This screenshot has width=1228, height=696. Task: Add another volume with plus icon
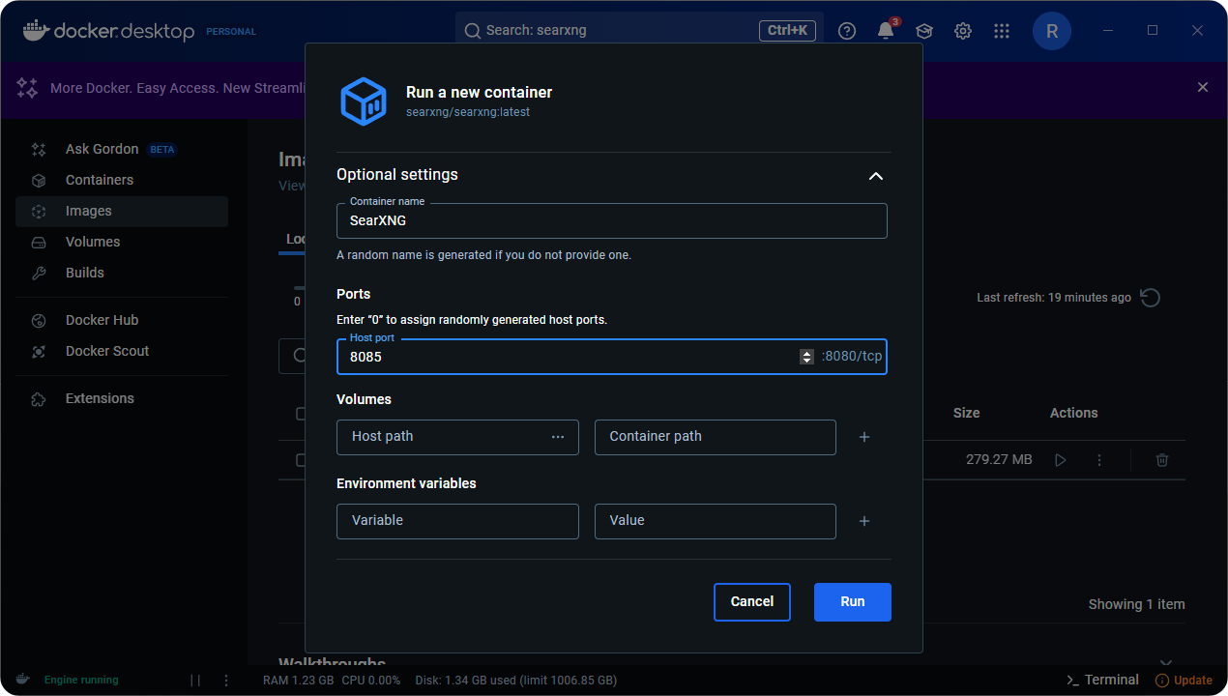(864, 437)
